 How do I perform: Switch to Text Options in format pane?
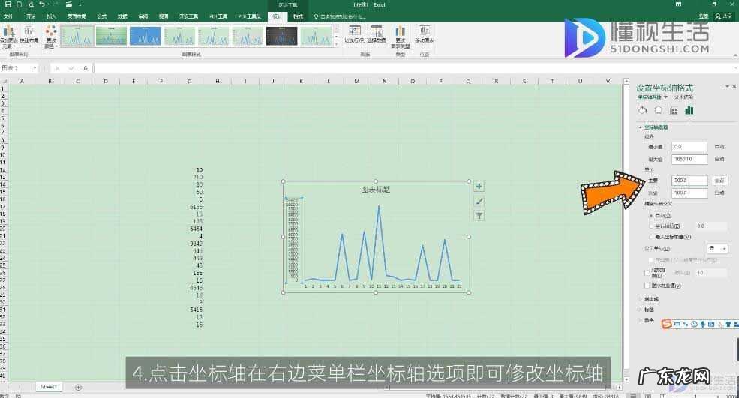coord(684,97)
